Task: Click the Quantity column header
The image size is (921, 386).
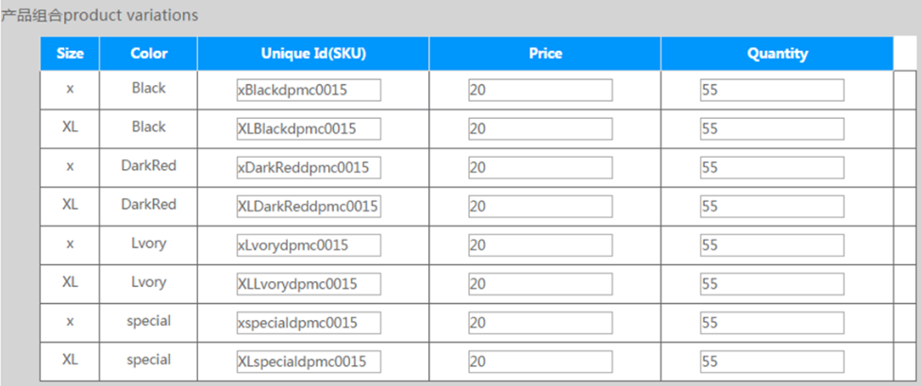Action: 777,54
